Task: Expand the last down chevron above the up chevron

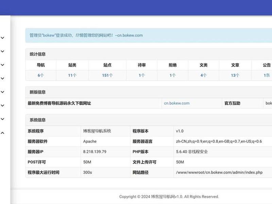Action: (2, 119)
